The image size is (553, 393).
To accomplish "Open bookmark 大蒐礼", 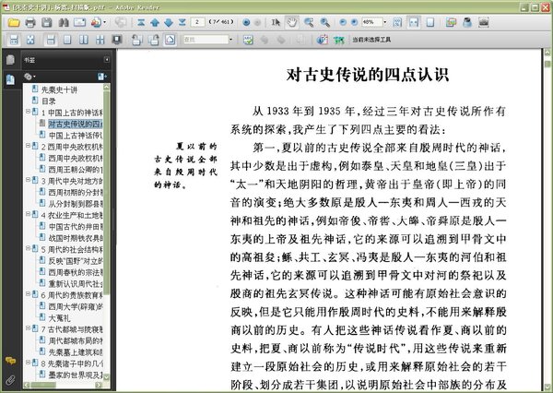I will click(59, 318).
